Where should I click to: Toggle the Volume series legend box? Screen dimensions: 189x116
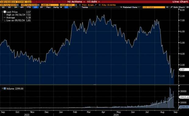pyautogui.click(x=5, y=89)
